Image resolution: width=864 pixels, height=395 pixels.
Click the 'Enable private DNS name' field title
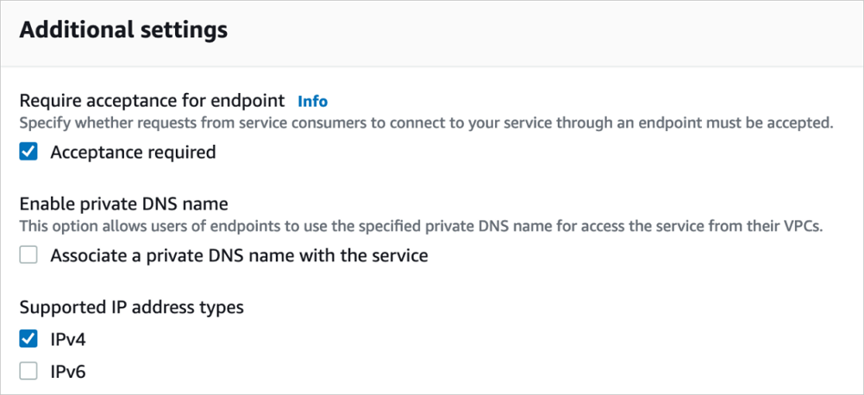tap(123, 204)
